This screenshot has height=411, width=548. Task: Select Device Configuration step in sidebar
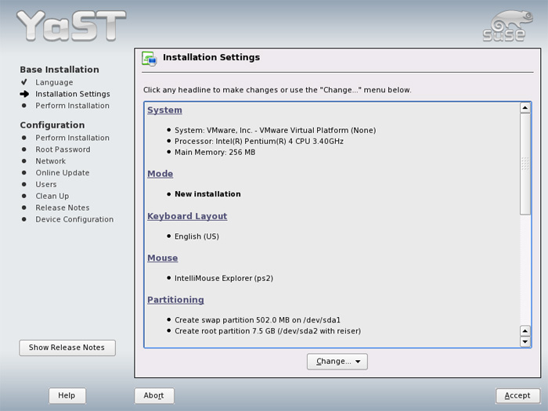pyautogui.click(x=74, y=219)
